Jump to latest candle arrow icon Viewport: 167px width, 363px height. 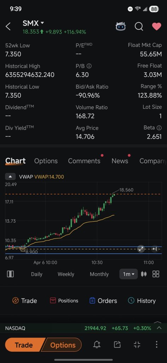tap(155, 249)
